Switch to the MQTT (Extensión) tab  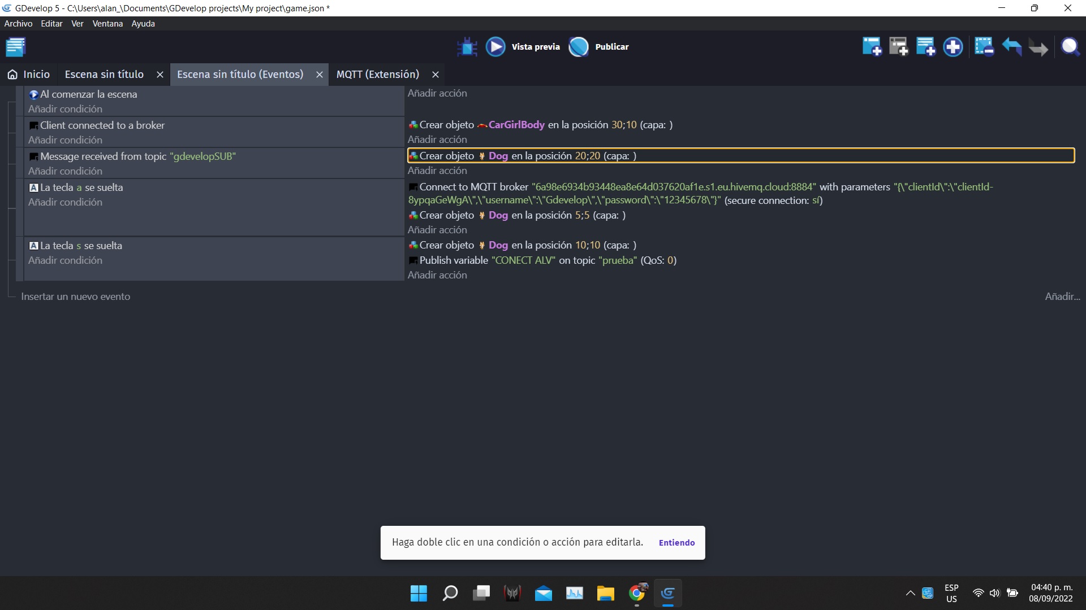pos(378,75)
